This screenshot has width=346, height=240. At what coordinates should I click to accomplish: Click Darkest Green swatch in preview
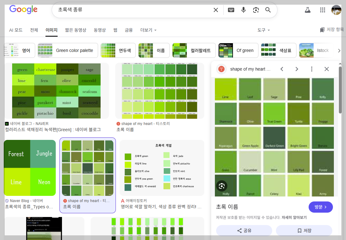pyautogui.click(x=274, y=138)
